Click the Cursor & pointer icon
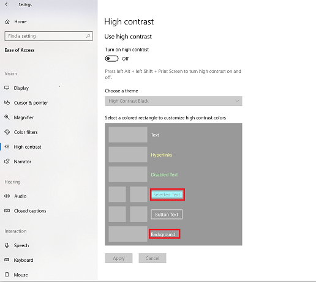Viewport: 316px width, 282px height. pyautogui.click(x=7, y=103)
